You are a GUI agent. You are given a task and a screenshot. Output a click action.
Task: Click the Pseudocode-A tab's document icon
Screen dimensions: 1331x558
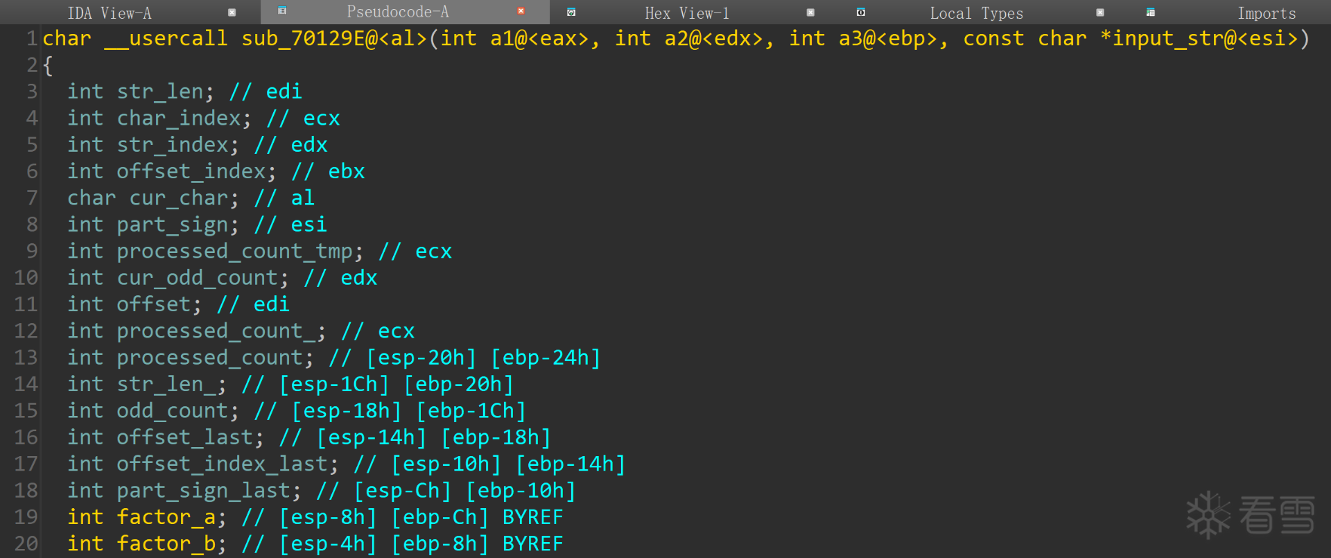click(282, 11)
